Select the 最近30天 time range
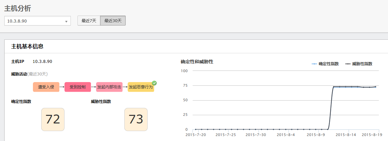The image size is (388, 141). [x=113, y=21]
